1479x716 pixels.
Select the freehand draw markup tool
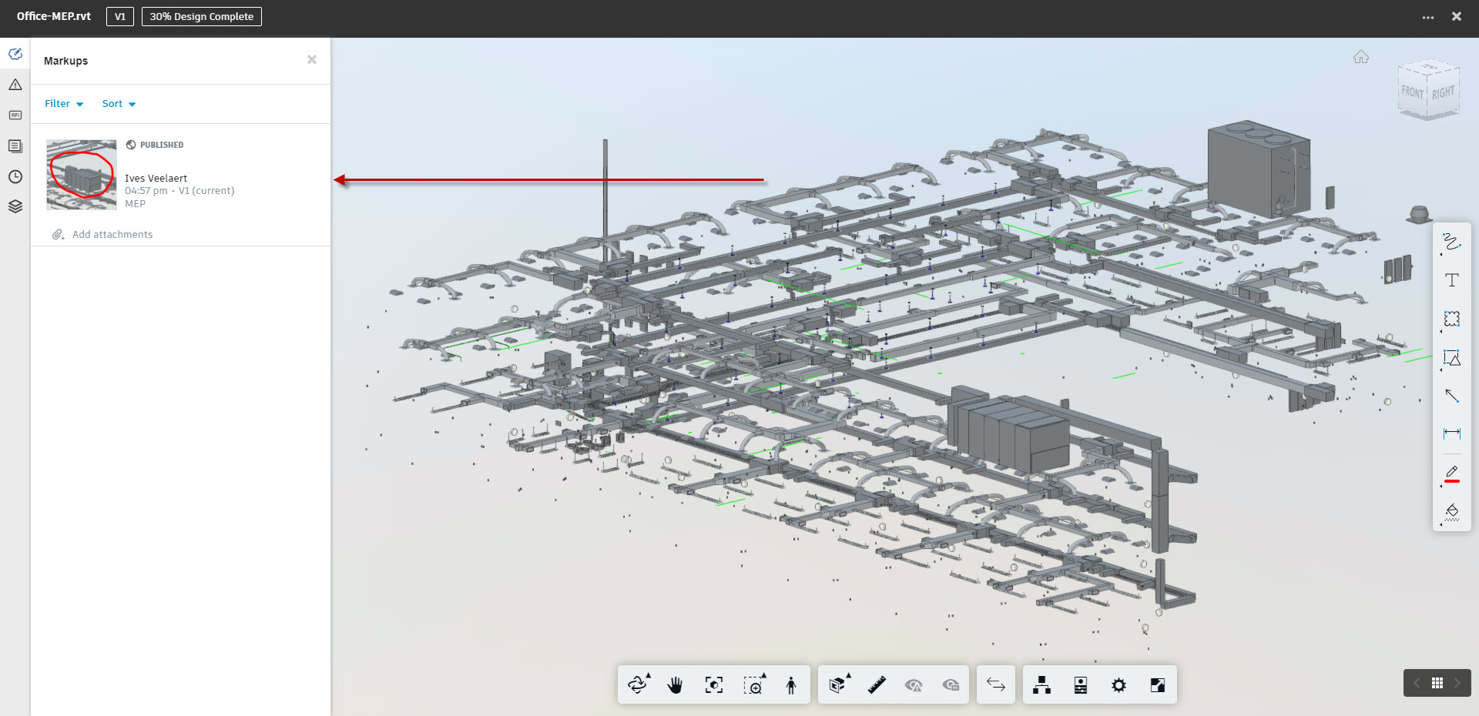point(1451,243)
